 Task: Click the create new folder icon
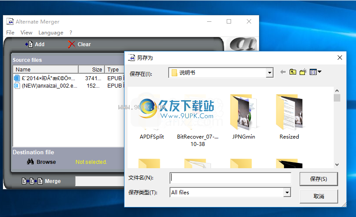point(303,72)
